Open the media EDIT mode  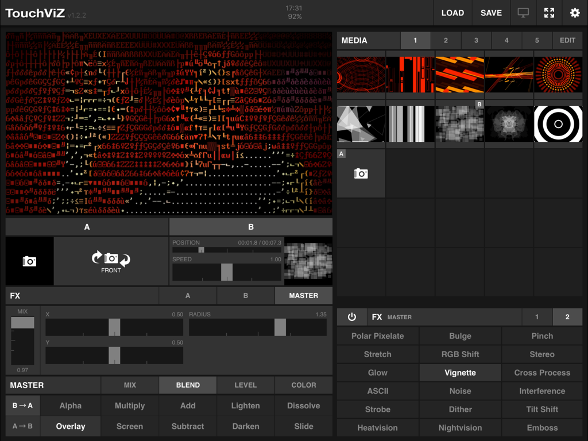click(x=567, y=40)
